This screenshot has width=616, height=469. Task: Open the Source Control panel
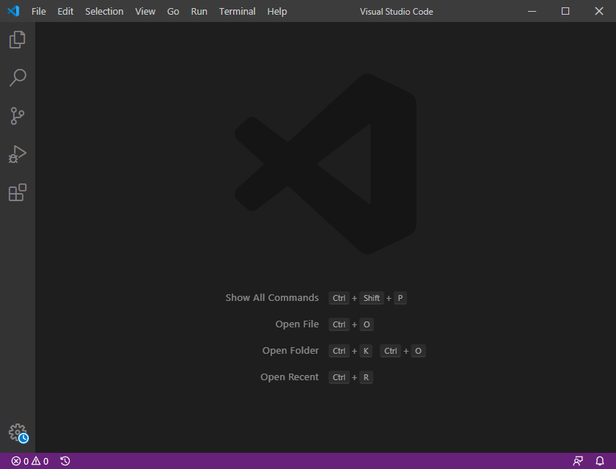[x=17, y=116]
